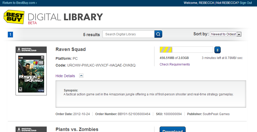Click the Best Buy logo
The width and height of the screenshot is (257, 132).
(x=14, y=17)
